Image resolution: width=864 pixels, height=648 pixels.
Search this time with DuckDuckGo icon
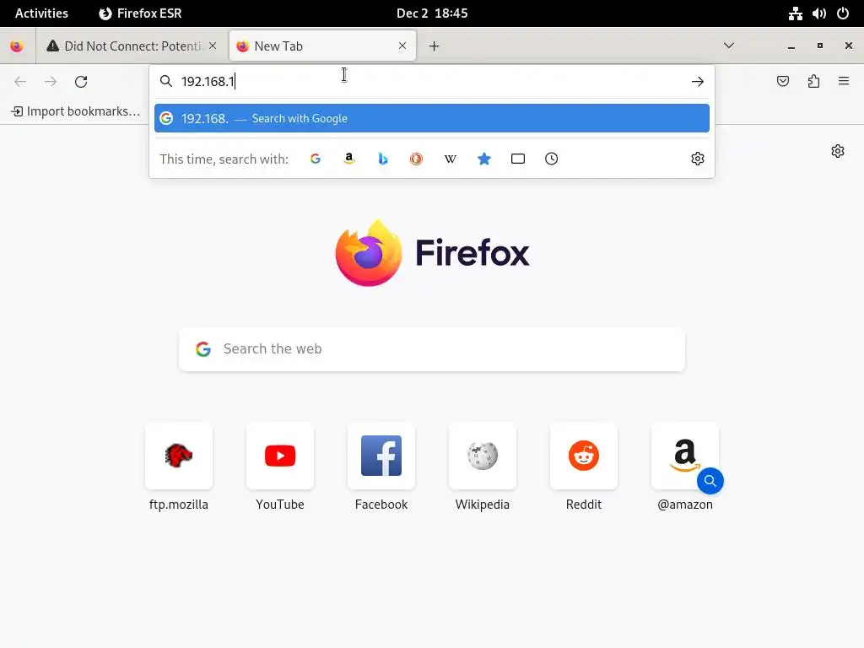coord(417,159)
